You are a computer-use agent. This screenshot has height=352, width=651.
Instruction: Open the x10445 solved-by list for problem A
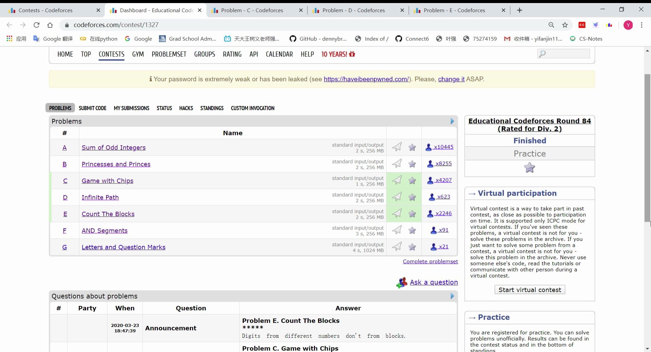point(439,147)
